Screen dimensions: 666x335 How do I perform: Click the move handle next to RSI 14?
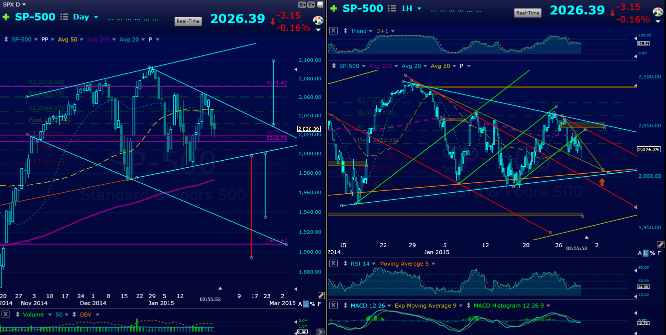(345, 264)
